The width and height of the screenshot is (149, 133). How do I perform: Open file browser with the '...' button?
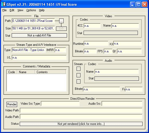click(61, 21)
